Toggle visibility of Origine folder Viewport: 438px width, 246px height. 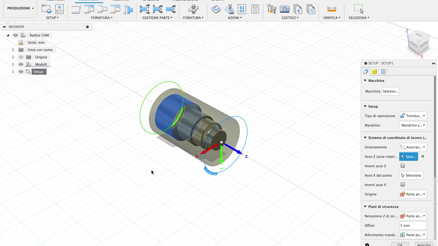pos(21,57)
